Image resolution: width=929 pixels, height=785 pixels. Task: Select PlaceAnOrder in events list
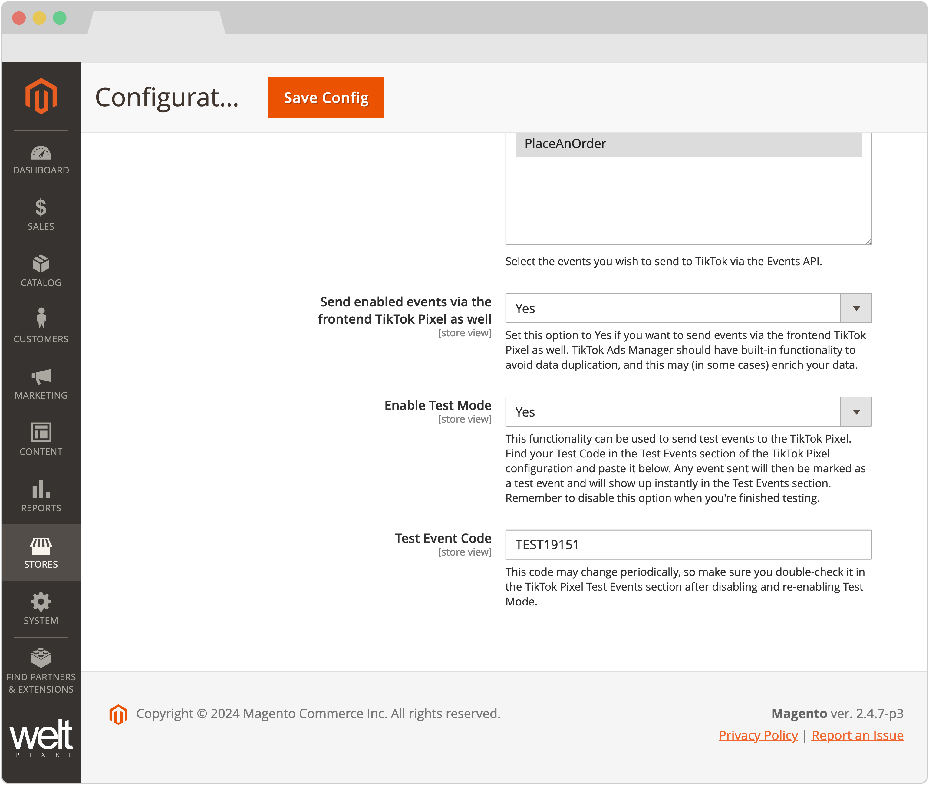pyautogui.click(x=688, y=144)
